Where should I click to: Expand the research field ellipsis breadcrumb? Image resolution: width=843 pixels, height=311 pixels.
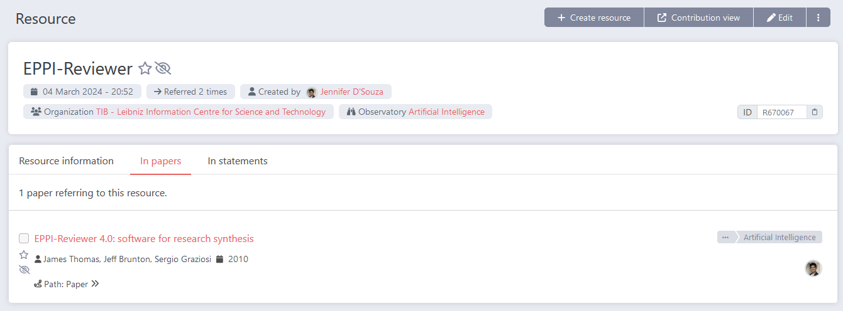pyautogui.click(x=725, y=238)
